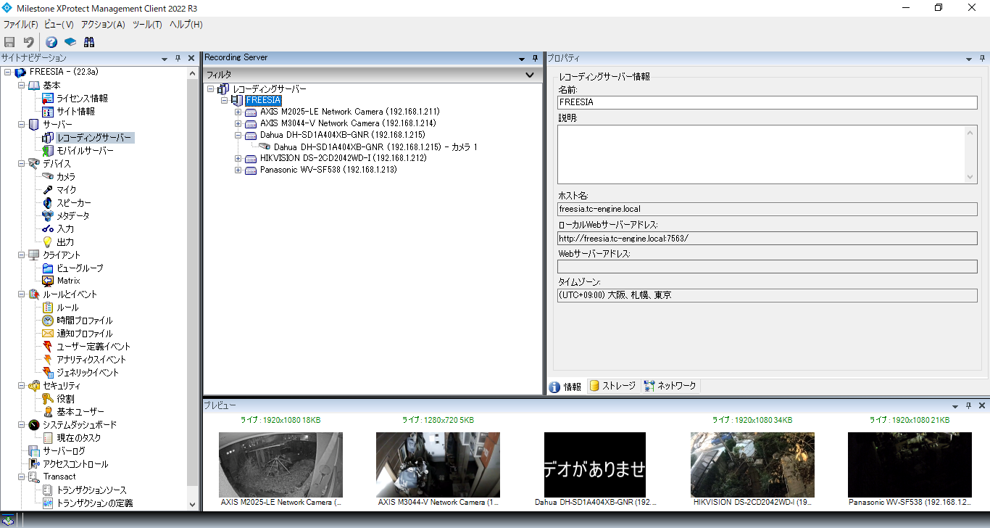Image resolution: width=990 pixels, height=528 pixels.
Task: Select Dahua DH-SD1A404XB-GNR カメラ 1 entry
Action: pyautogui.click(x=375, y=147)
